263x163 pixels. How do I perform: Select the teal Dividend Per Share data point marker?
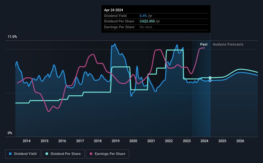click(210, 78)
